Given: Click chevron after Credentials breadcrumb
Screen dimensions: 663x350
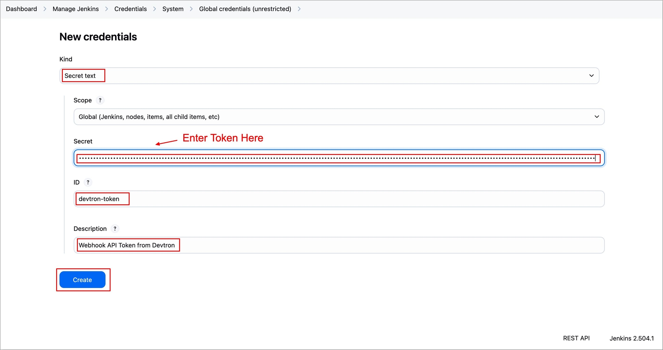Looking at the screenshot, I should [155, 9].
